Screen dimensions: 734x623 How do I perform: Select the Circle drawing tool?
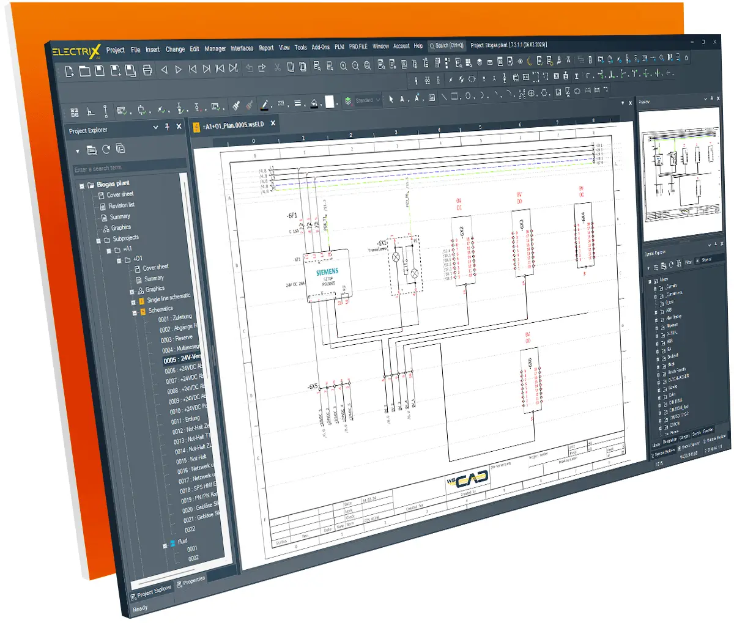[468, 96]
